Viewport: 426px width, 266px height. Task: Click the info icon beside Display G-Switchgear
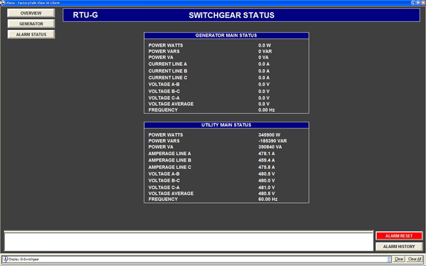5,259
